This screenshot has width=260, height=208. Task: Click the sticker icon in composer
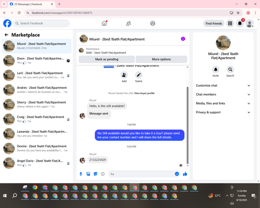pos(96,174)
